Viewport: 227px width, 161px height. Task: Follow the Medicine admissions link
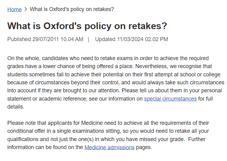110,148
